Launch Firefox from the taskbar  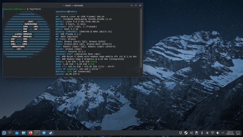30,133
